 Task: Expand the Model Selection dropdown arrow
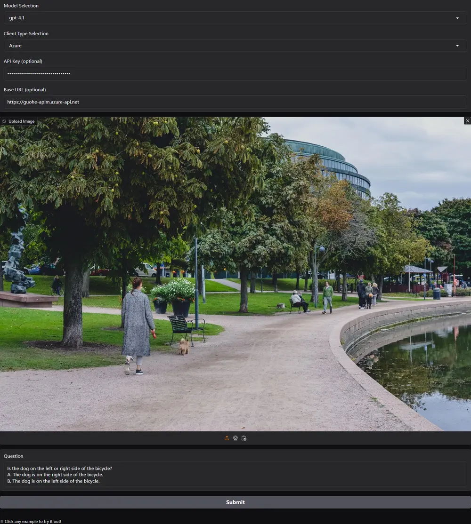click(x=457, y=18)
